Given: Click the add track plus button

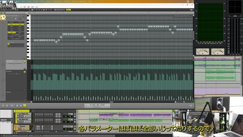Looking at the screenshot, I should pos(3,13).
